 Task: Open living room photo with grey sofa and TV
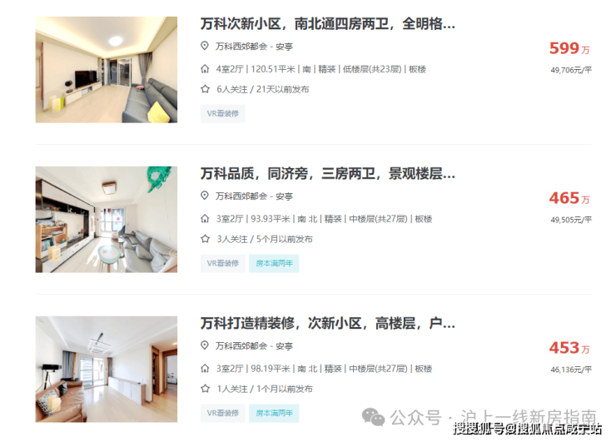coord(107,70)
